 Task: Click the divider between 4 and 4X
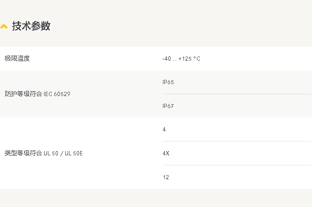click(237, 141)
